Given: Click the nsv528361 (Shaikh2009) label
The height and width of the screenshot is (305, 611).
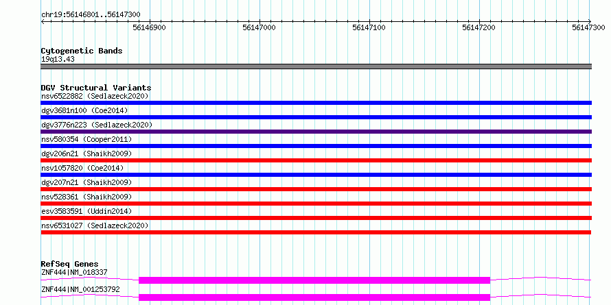Looking at the screenshot, I should tap(87, 197).
